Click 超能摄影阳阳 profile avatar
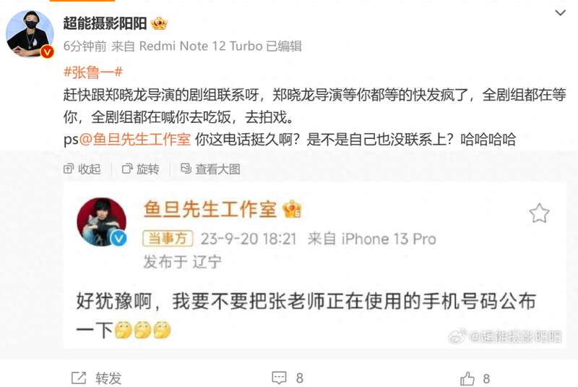The height and width of the screenshot is (387, 578). [x=30, y=34]
